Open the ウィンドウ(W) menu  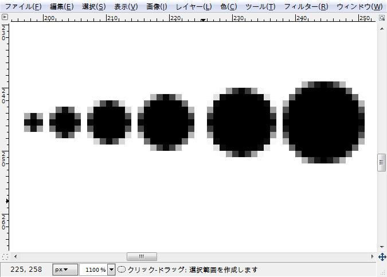[x=359, y=7]
